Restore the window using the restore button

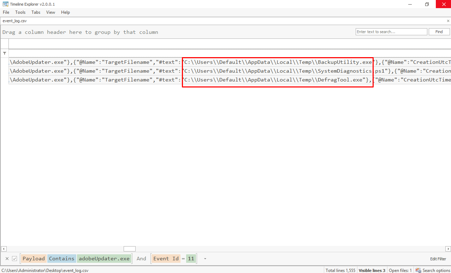(x=427, y=4)
